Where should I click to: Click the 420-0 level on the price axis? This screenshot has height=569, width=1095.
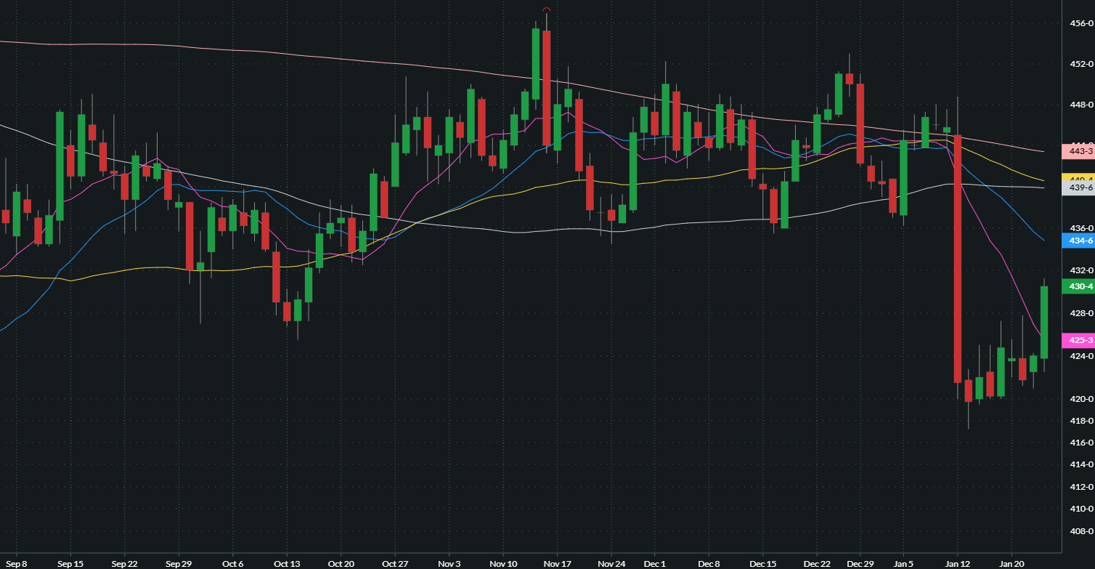(x=1081, y=399)
